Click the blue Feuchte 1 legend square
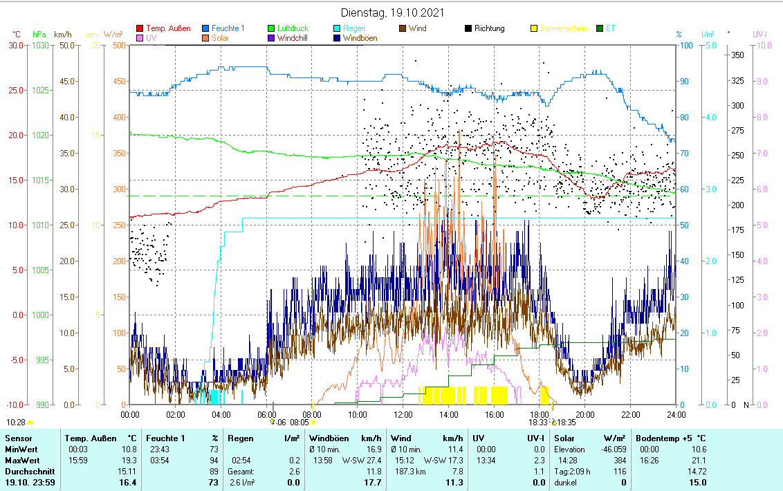 point(206,28)
